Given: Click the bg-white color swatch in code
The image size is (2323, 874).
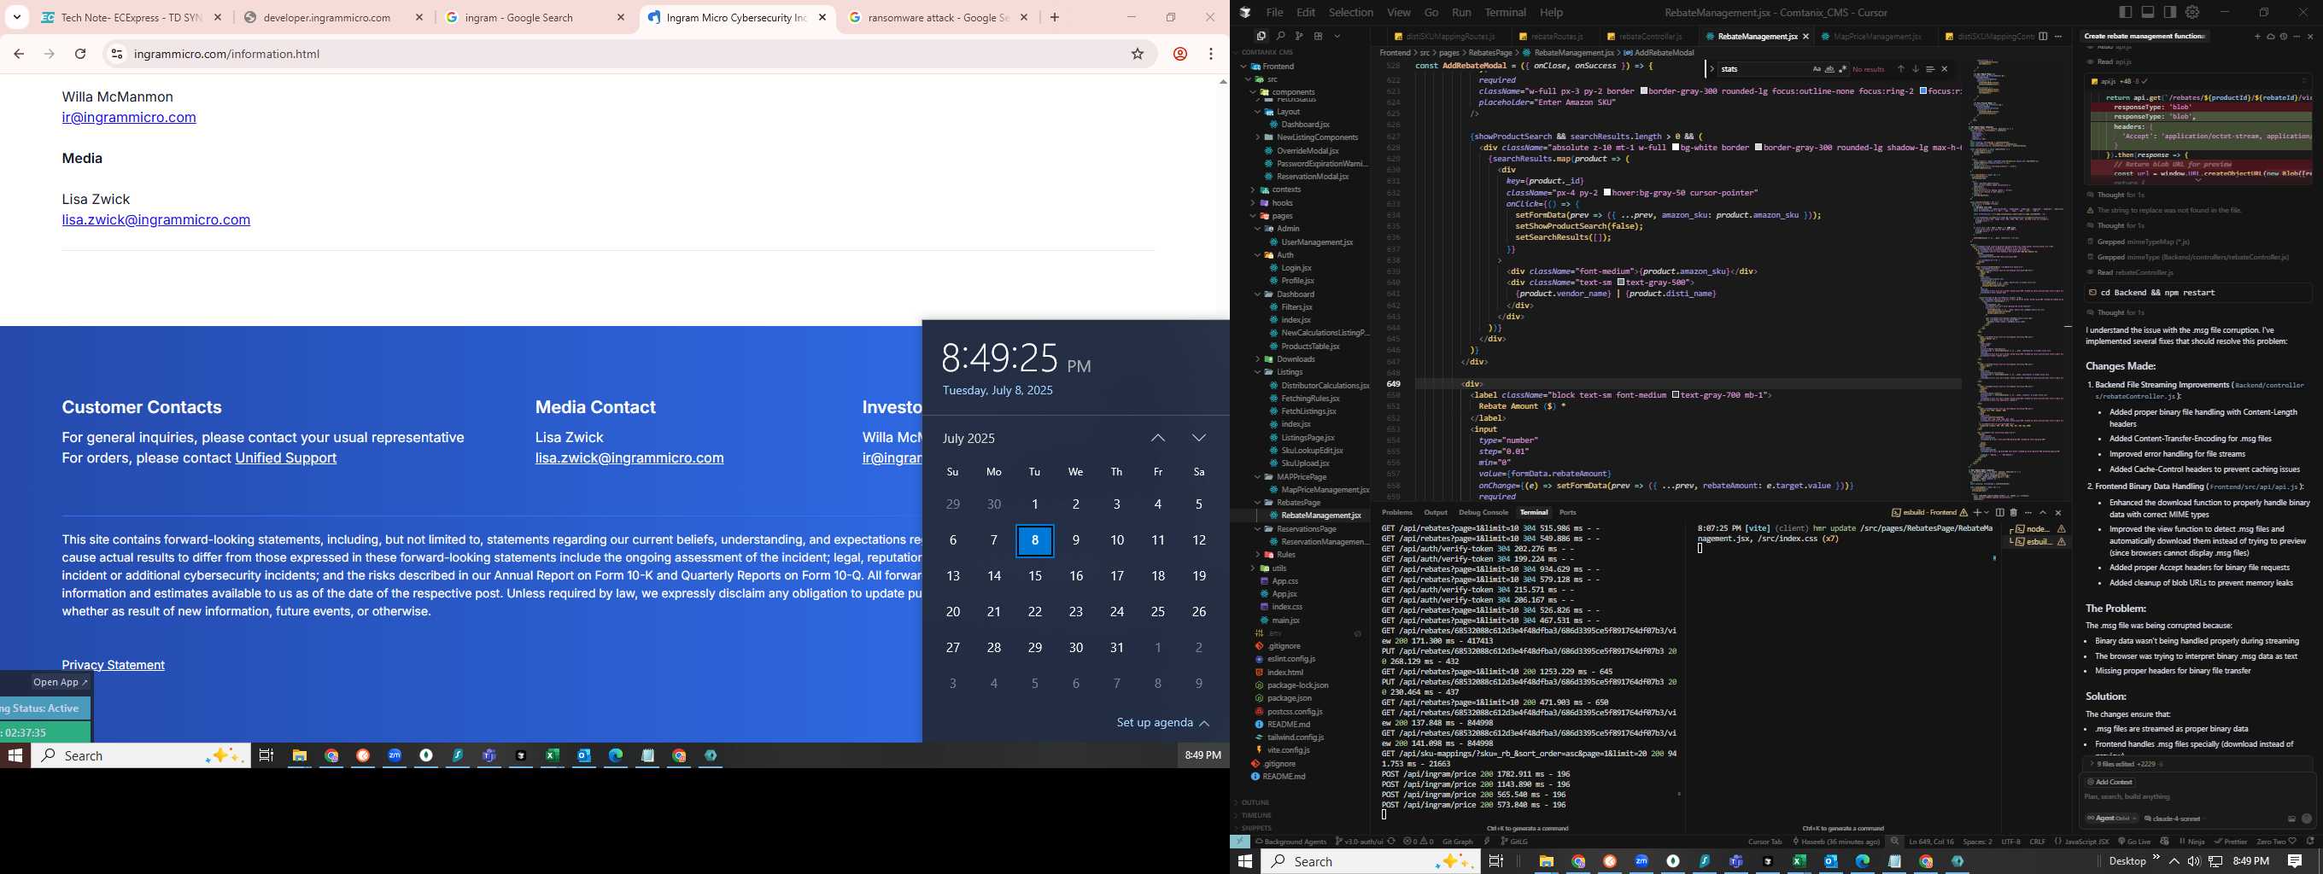Looking at the screenshot, I should click(x=1676, y=148).
